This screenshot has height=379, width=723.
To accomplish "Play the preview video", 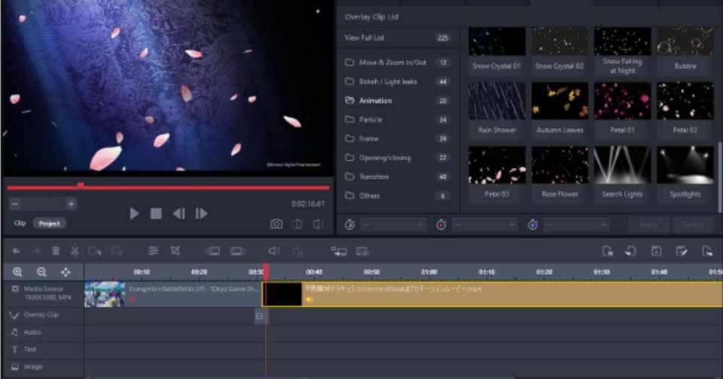I will (134, 213).
